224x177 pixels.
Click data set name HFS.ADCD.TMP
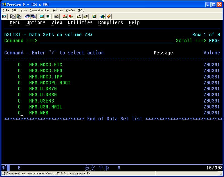click(45, 77)
